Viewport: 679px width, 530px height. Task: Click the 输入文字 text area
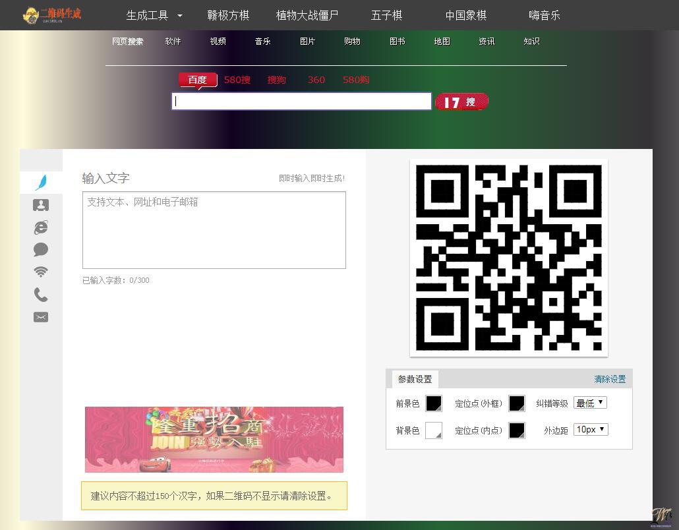click(x=214, y=230)
